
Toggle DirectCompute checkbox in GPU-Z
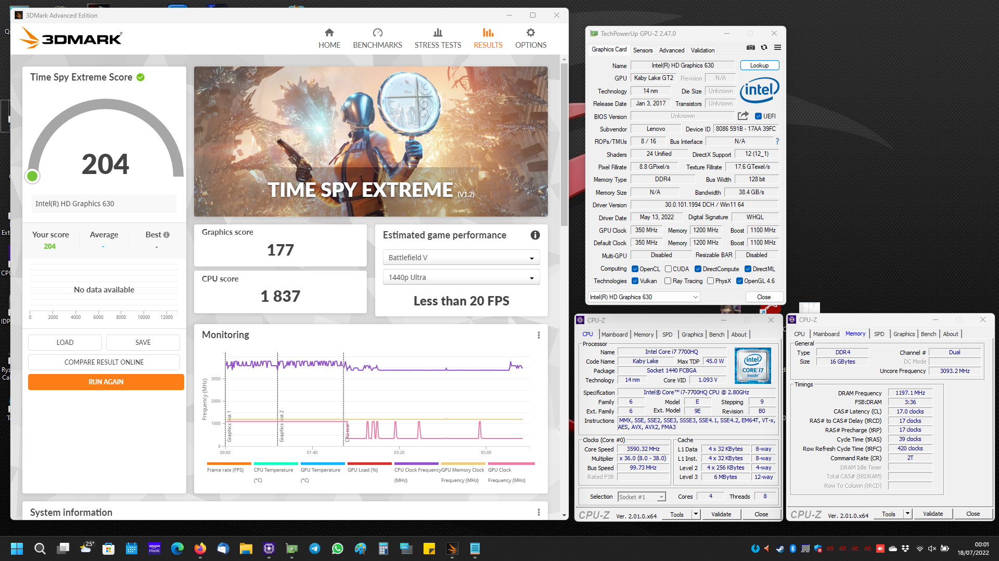pos(698,269)
